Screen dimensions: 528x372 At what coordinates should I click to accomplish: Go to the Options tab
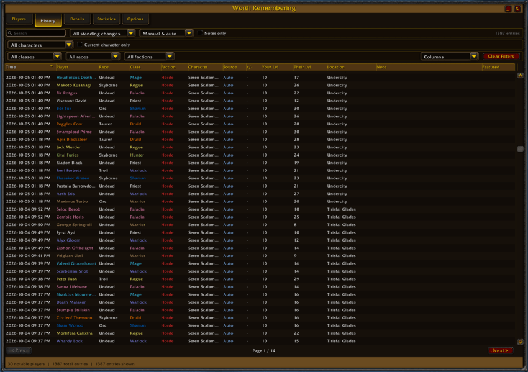coord(135,19)
